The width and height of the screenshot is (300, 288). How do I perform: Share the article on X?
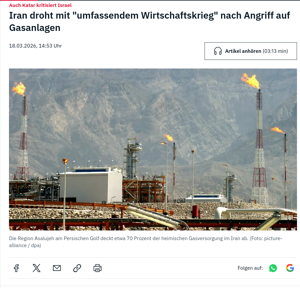coord(37,268)
